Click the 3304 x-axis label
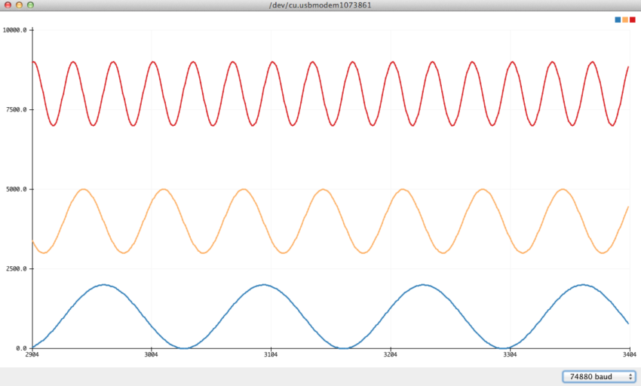641x386 pixels. 510,354
